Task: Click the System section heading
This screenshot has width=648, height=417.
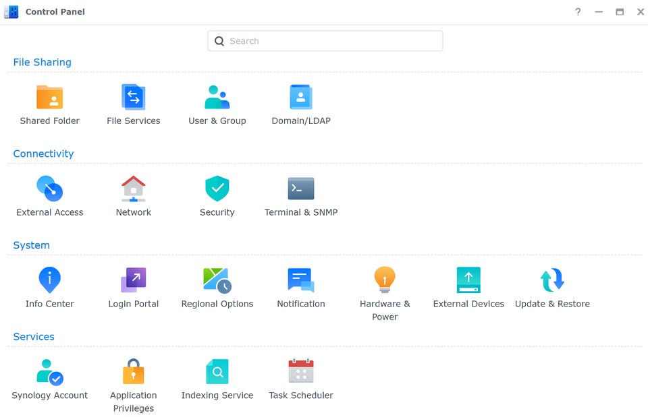Action: click(32, 245)
